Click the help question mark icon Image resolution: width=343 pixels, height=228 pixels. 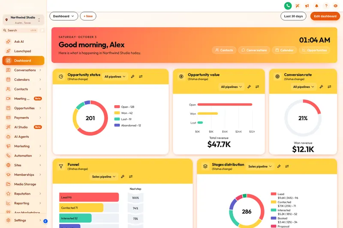pos(326,6)
